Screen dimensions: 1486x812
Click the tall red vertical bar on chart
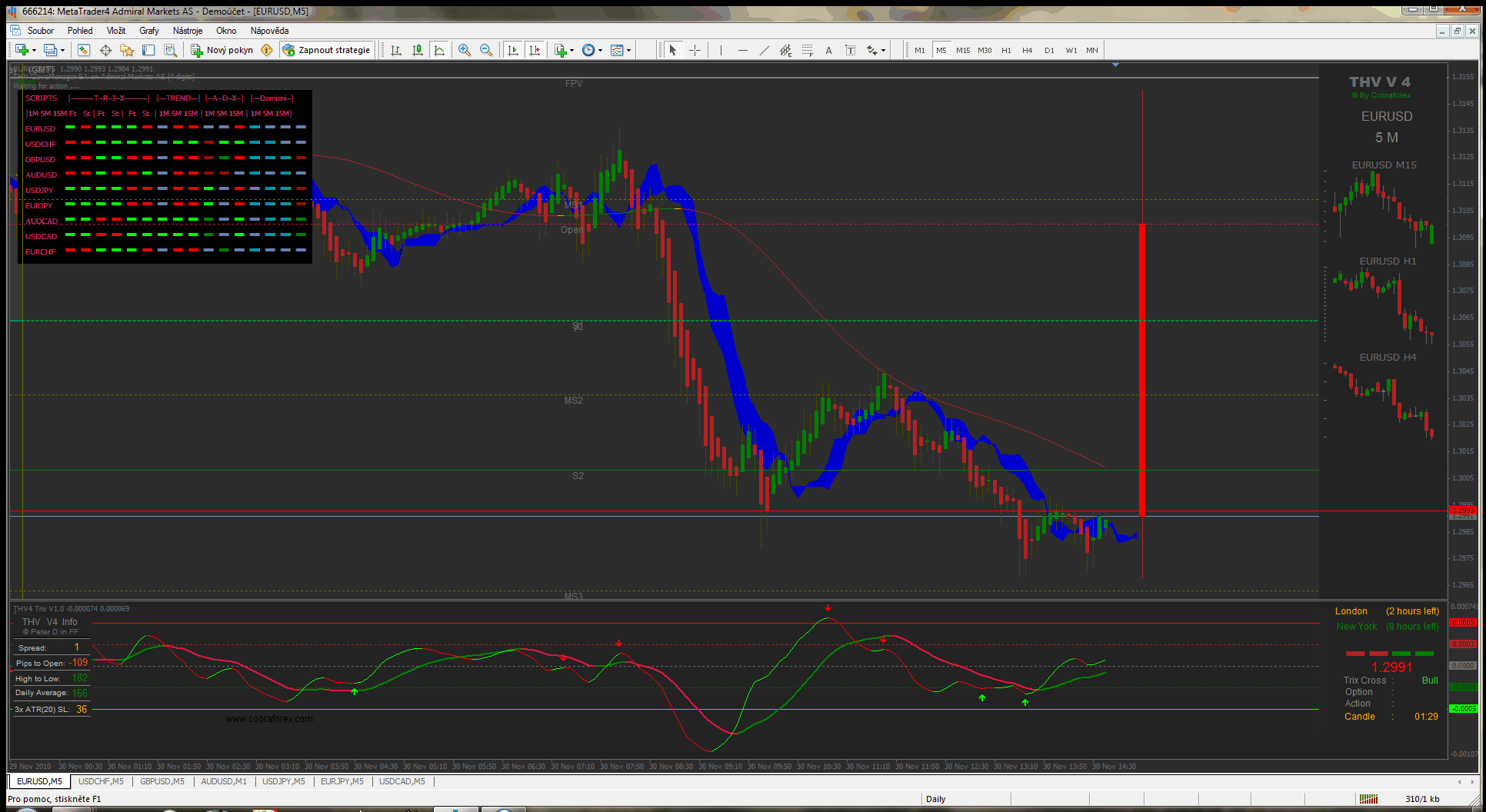coord(1142,369)
